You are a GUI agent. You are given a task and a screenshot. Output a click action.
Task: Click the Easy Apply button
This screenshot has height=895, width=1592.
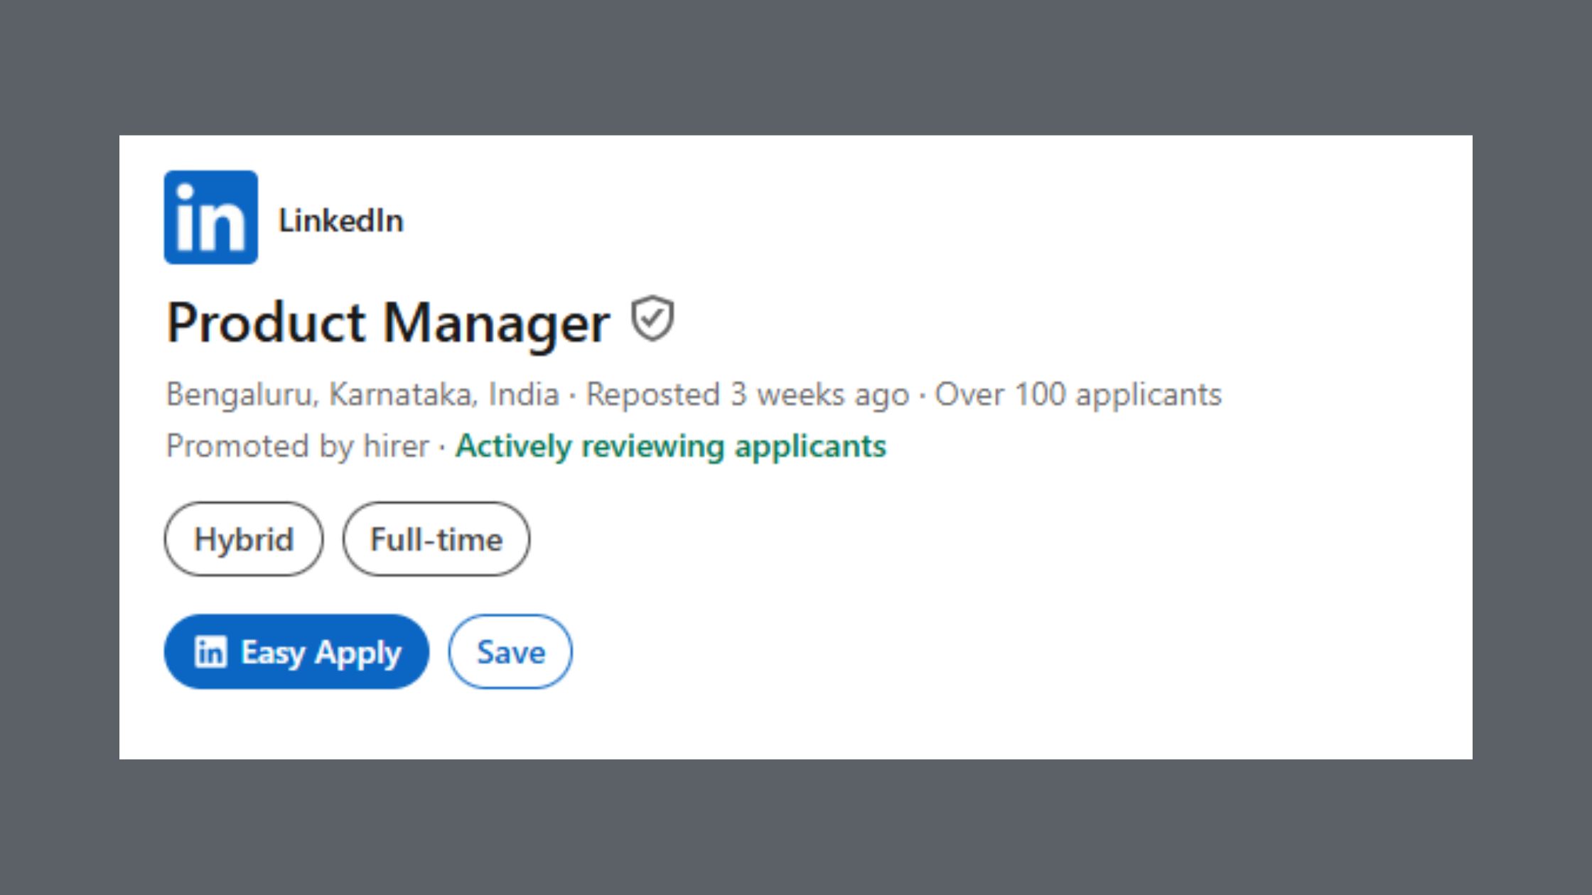coord(296,652)
